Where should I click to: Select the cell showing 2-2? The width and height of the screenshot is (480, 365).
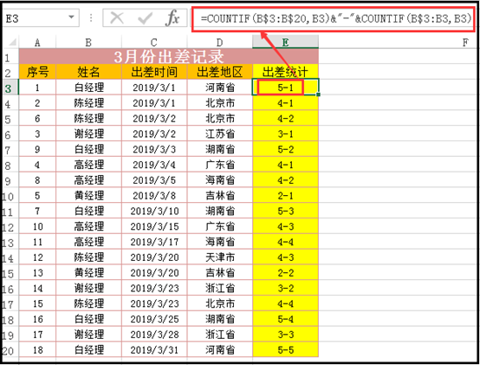tap(285, 272)
